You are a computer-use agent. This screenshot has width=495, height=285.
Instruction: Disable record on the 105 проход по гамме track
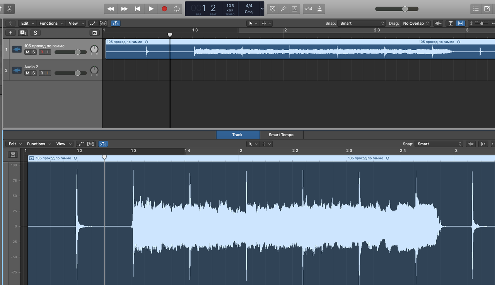click(x=42, y=52)
